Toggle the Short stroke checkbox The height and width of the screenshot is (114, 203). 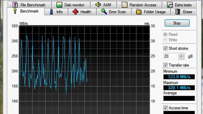pos(165,48)
